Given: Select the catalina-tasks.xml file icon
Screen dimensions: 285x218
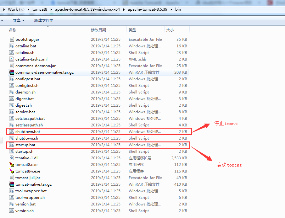Looking at the screenshot, I should click(12, 59).
